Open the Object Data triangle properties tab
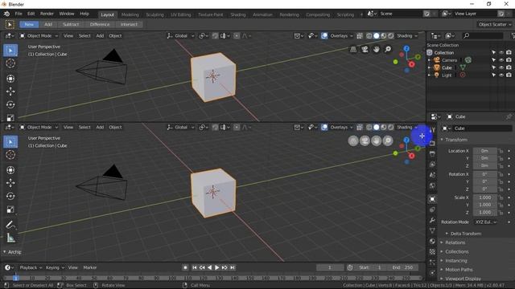 click(x=432, y=230)
